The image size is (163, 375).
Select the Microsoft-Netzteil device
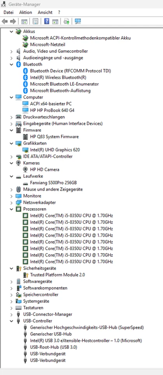tap(48, 45)
